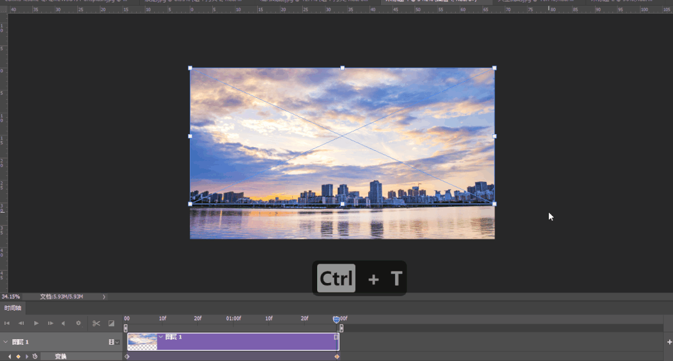Switch to the 时间轴 panel tab
Screen dimensions: 673x361
click(x=12, y=308)
